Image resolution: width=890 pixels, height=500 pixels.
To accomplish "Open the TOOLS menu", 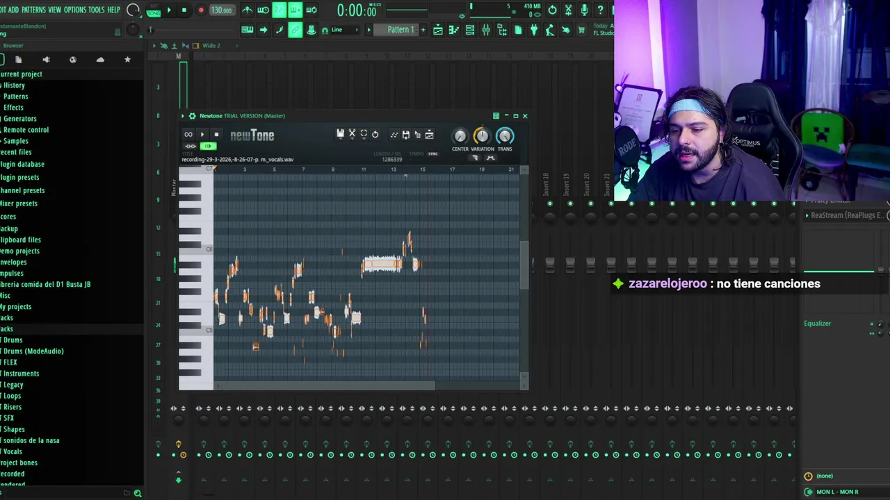I will 97,10.
